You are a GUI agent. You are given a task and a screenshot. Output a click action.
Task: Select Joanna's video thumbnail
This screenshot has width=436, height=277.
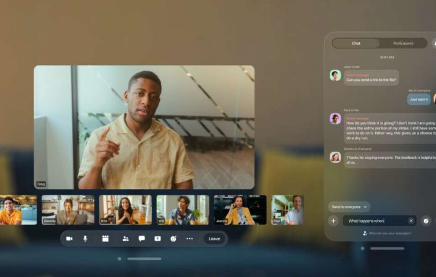pos(240,210)
